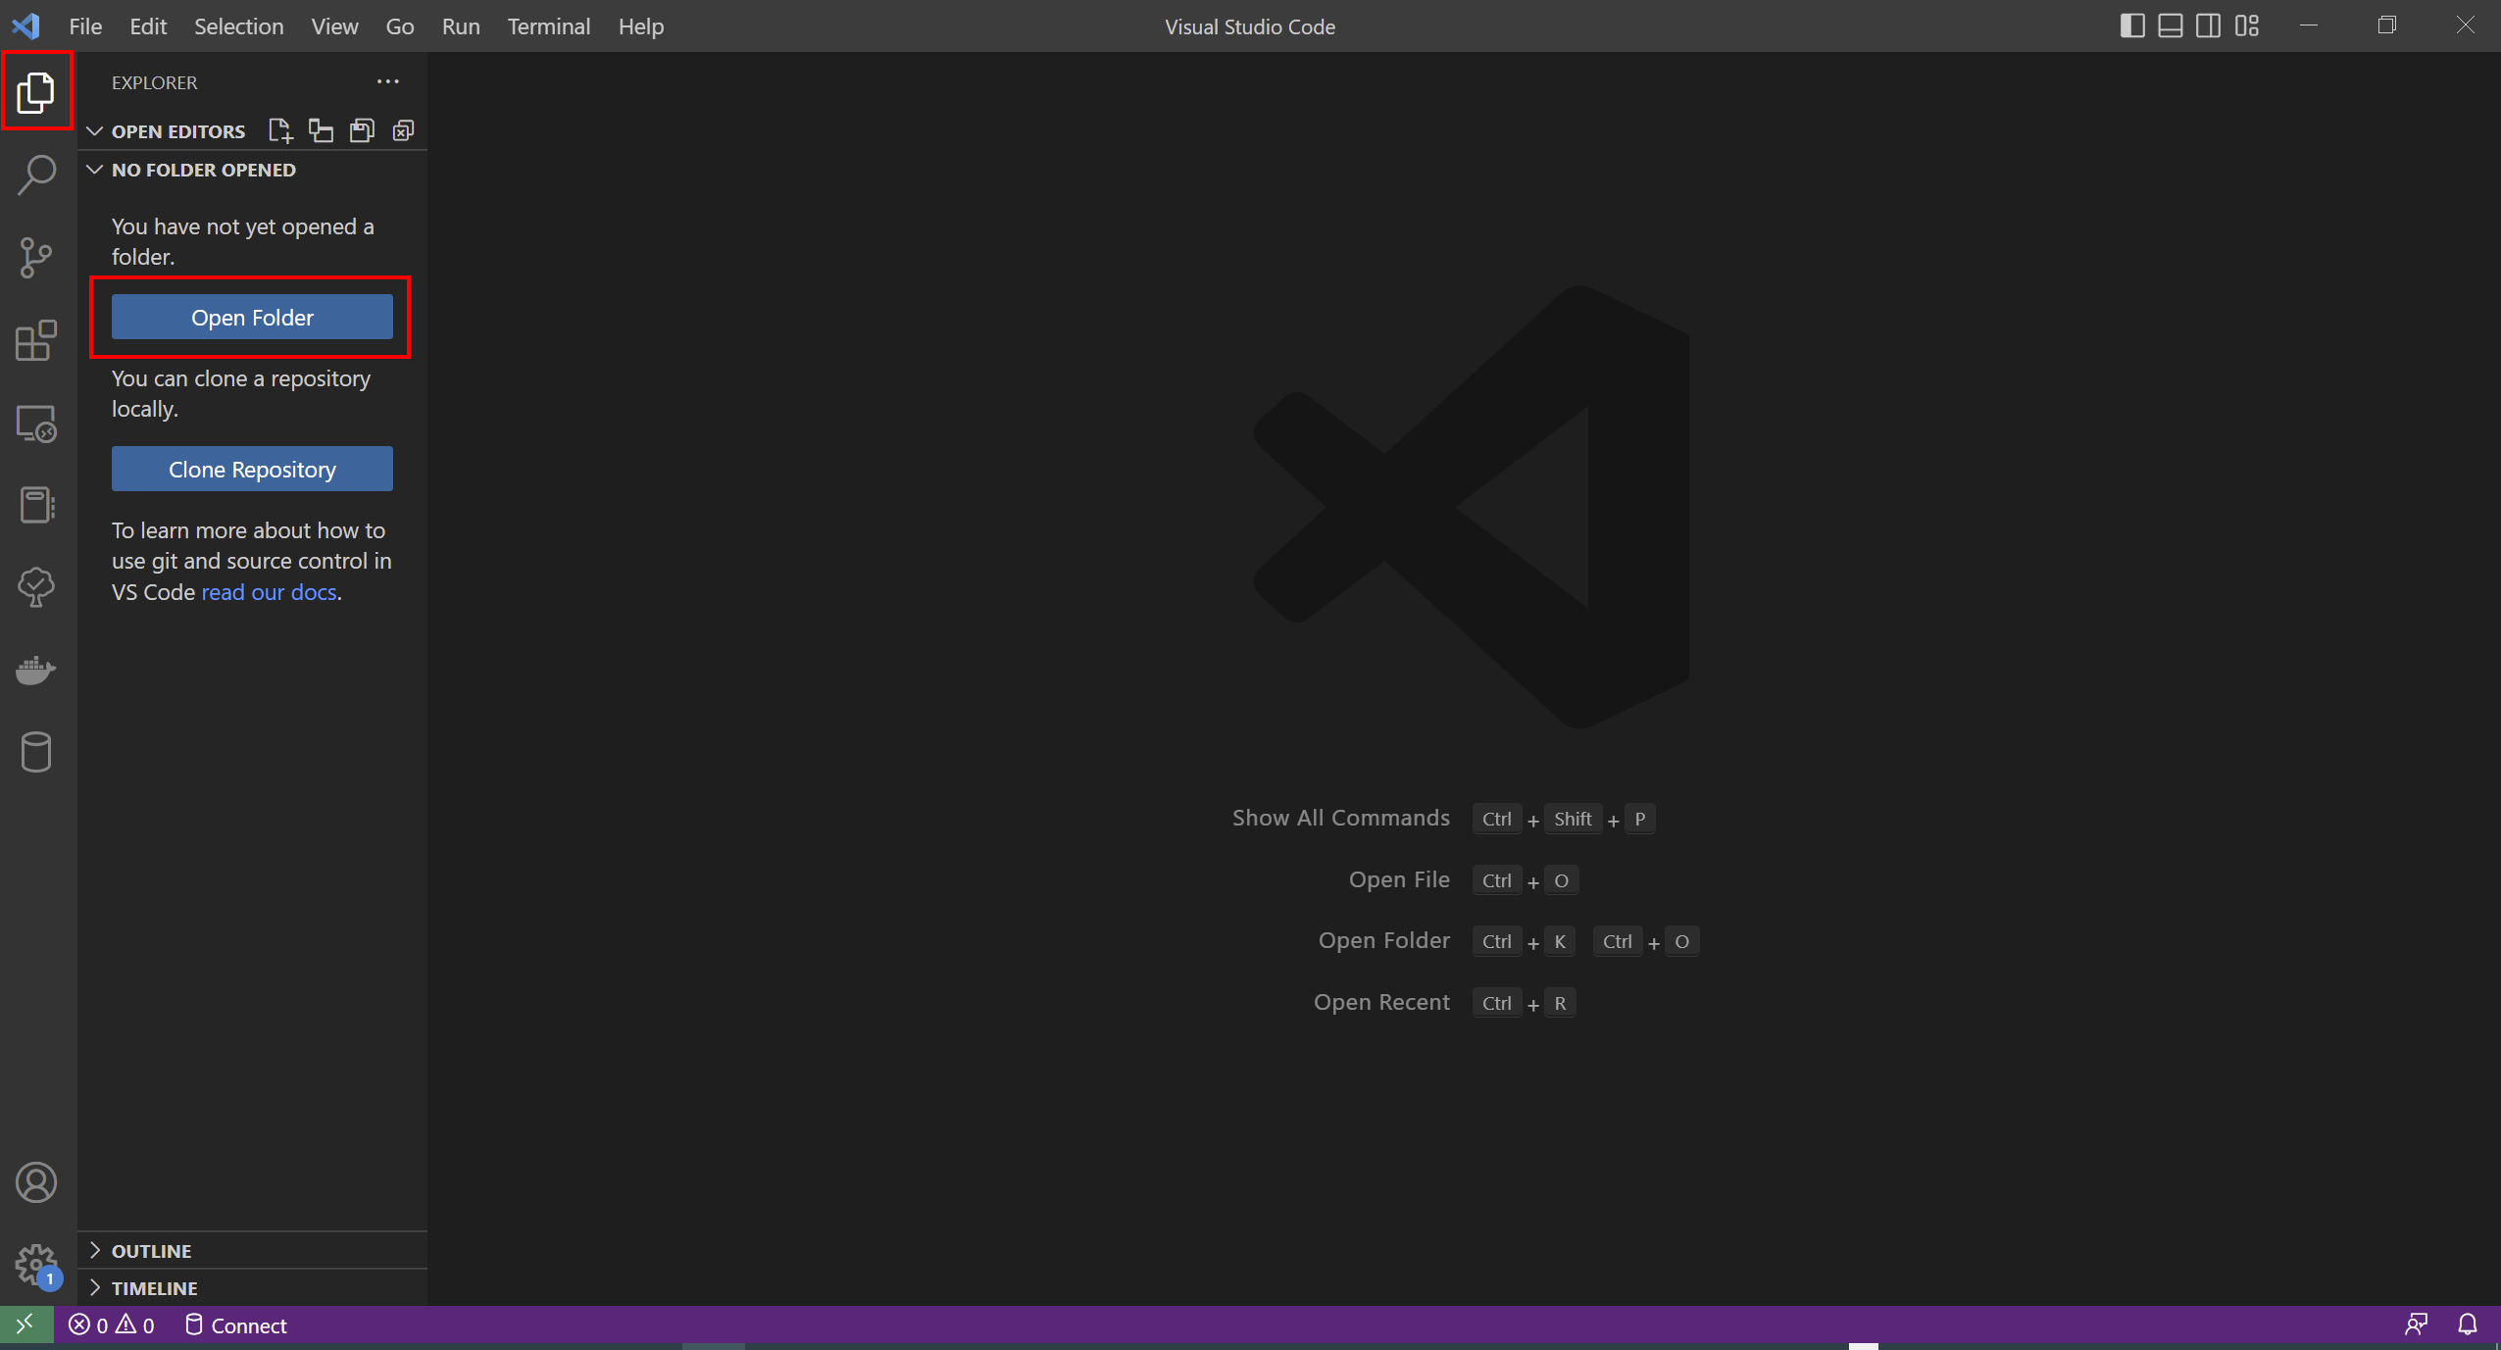Open the Docker view icon
This screenshot has height=1350, width=2501.
click(36, 671)
